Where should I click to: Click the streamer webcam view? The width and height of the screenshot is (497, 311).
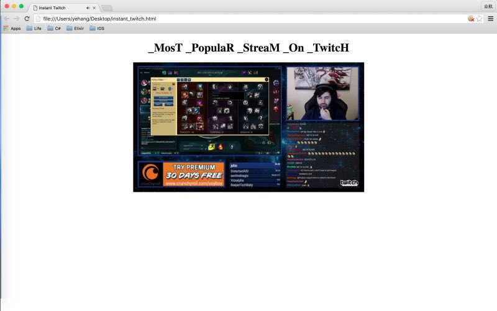pos(322,94)
